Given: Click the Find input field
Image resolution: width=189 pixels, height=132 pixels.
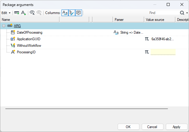Looking at the screenshot, I should [164, 13].
